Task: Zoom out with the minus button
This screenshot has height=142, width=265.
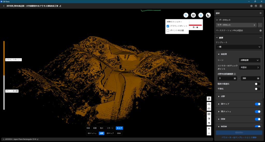Action: [209, 133]
